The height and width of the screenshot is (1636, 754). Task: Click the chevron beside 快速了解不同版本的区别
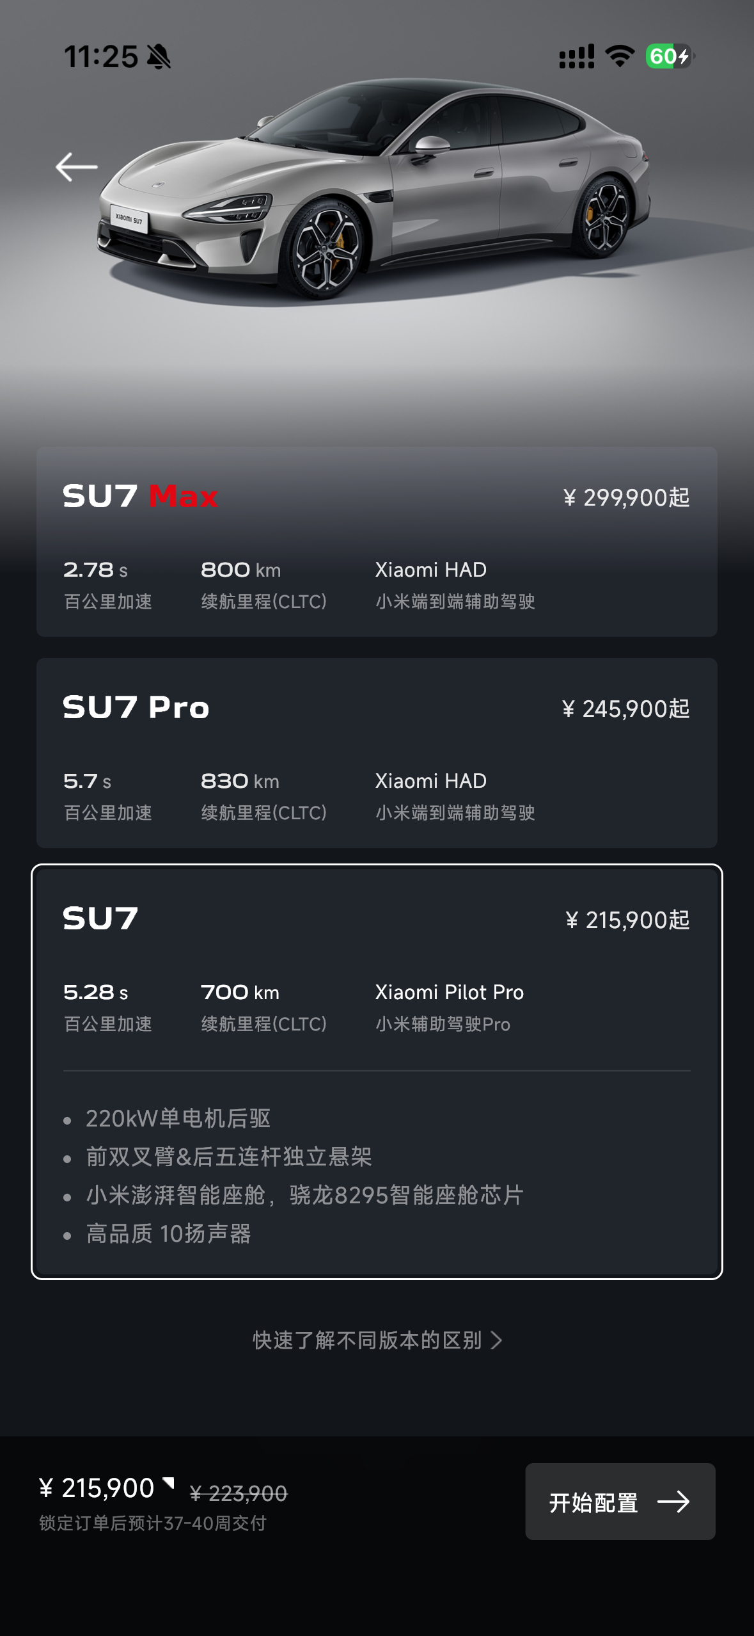(x=496, y=1340)
